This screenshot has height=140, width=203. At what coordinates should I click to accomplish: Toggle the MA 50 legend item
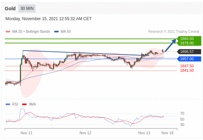pyautogui.click(x=62, y=31)
